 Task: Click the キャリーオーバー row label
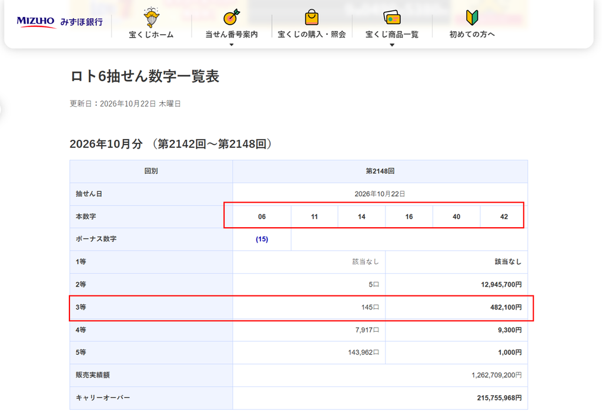pyautogui.click(x=103, y=398)
